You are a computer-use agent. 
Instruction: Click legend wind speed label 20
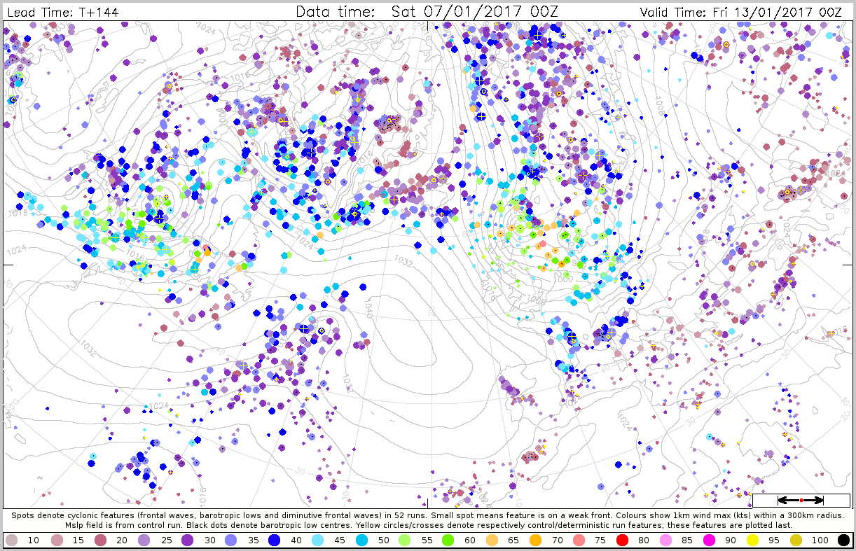point(122,540)
